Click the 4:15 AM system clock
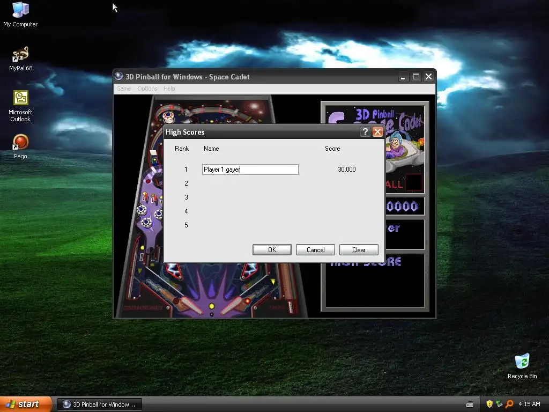This screenshot has width=549, height=412. pos(529,404)
